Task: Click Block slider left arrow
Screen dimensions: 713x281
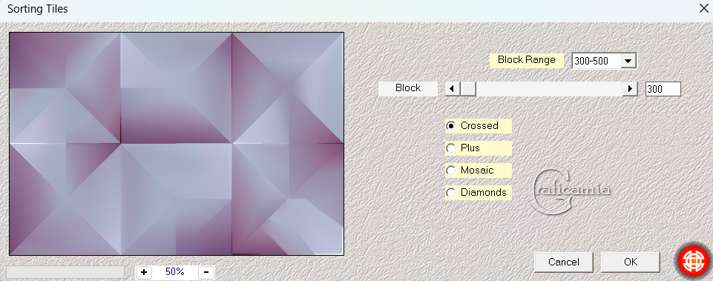Action: click(x=452, y=89)
